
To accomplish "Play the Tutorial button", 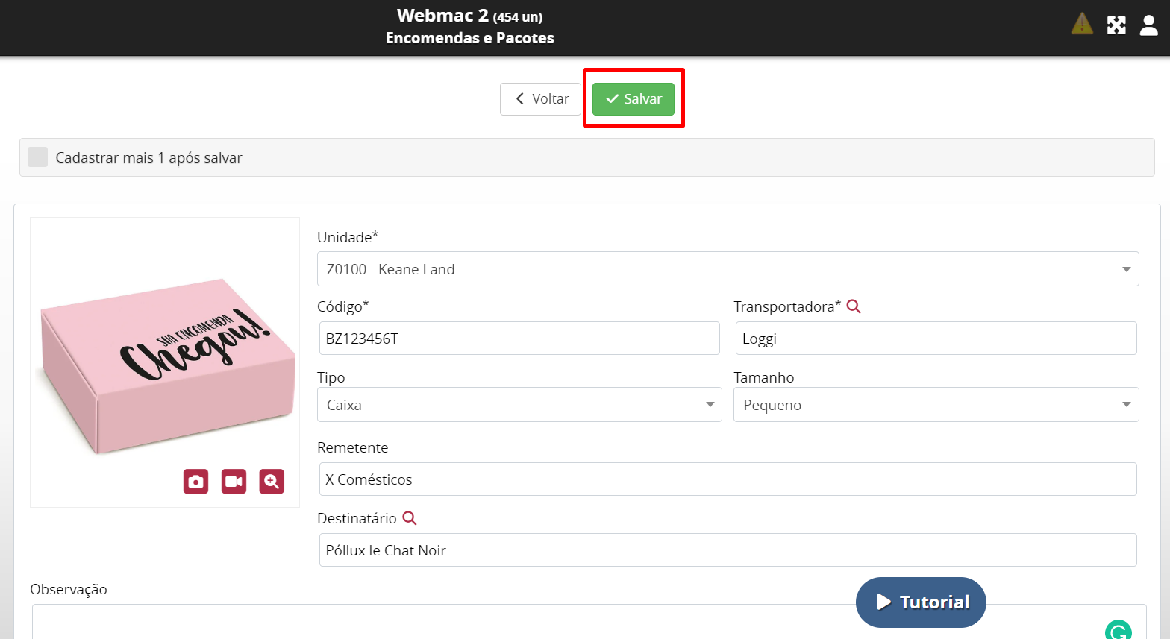I will coord(921,602).
